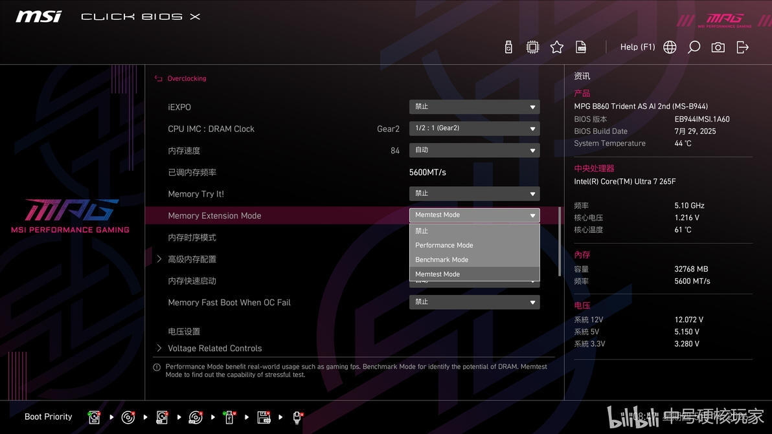Click the Memory Try It! label
Screen dimensions: 772x434
tap(196, 194)
